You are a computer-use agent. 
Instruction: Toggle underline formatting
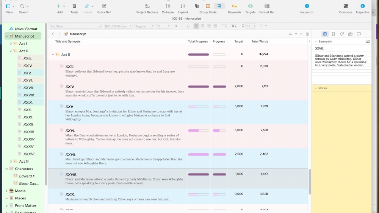click(x=188, y=26)
